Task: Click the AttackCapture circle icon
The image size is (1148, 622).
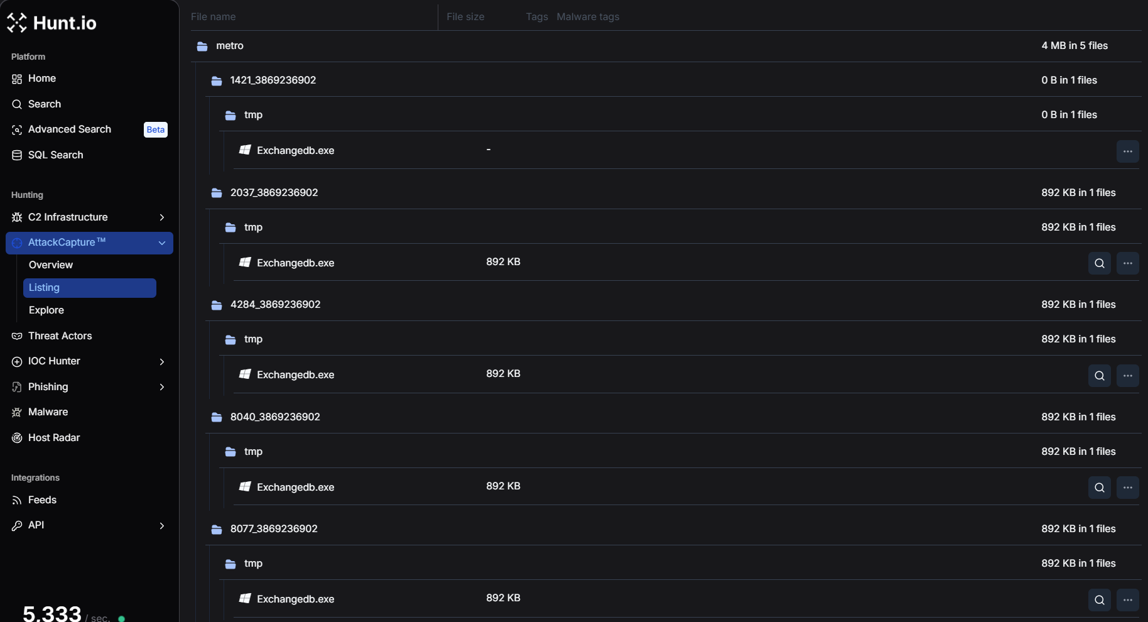Action: 17,243
